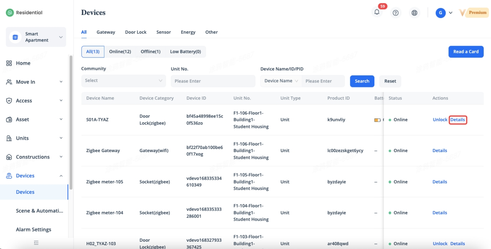
Task: Switch to the Door Lock tab
Action: (136, 32)
